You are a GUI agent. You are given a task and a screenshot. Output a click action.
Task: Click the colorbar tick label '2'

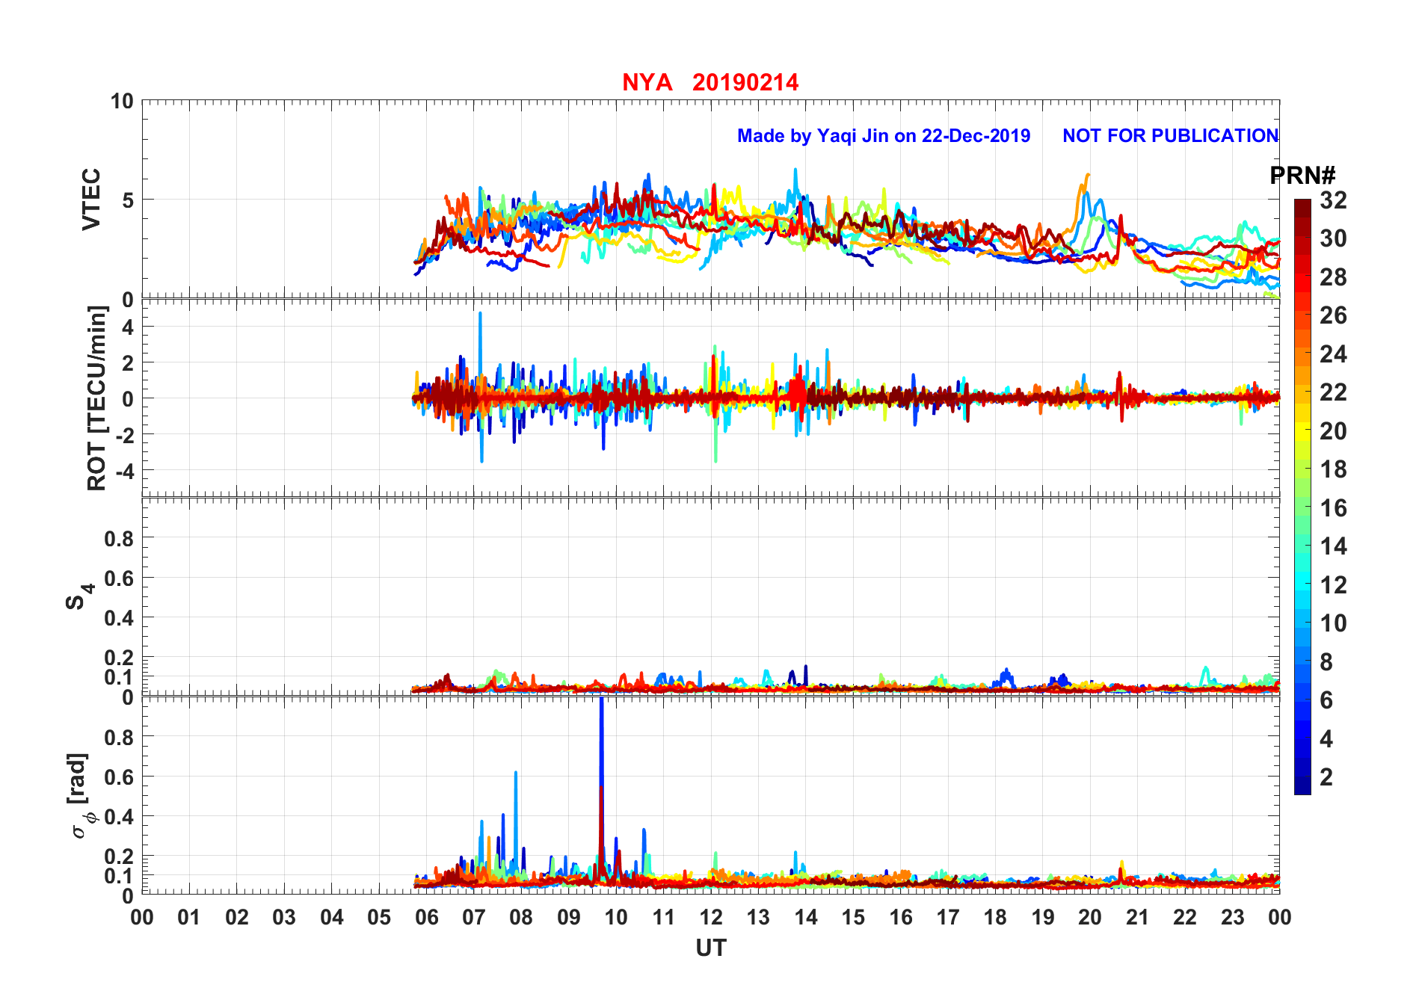[x=1326, y=777]
